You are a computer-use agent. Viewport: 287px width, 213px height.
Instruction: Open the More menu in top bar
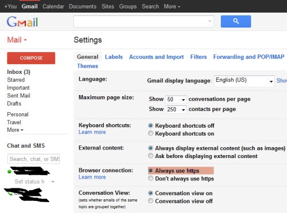(172, 6)
